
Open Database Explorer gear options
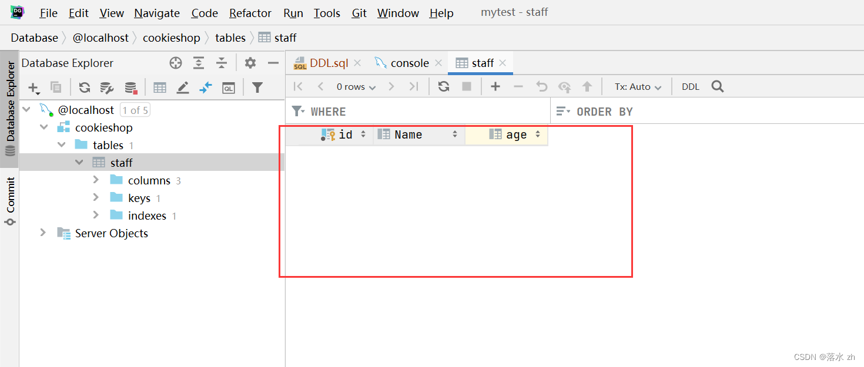pos(250,63)
